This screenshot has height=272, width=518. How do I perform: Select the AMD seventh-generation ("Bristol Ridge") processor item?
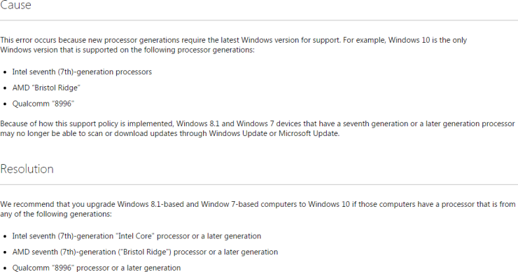point(145,252)
